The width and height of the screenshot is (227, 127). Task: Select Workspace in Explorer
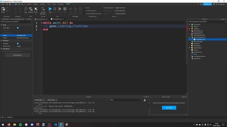click(197, 25)
